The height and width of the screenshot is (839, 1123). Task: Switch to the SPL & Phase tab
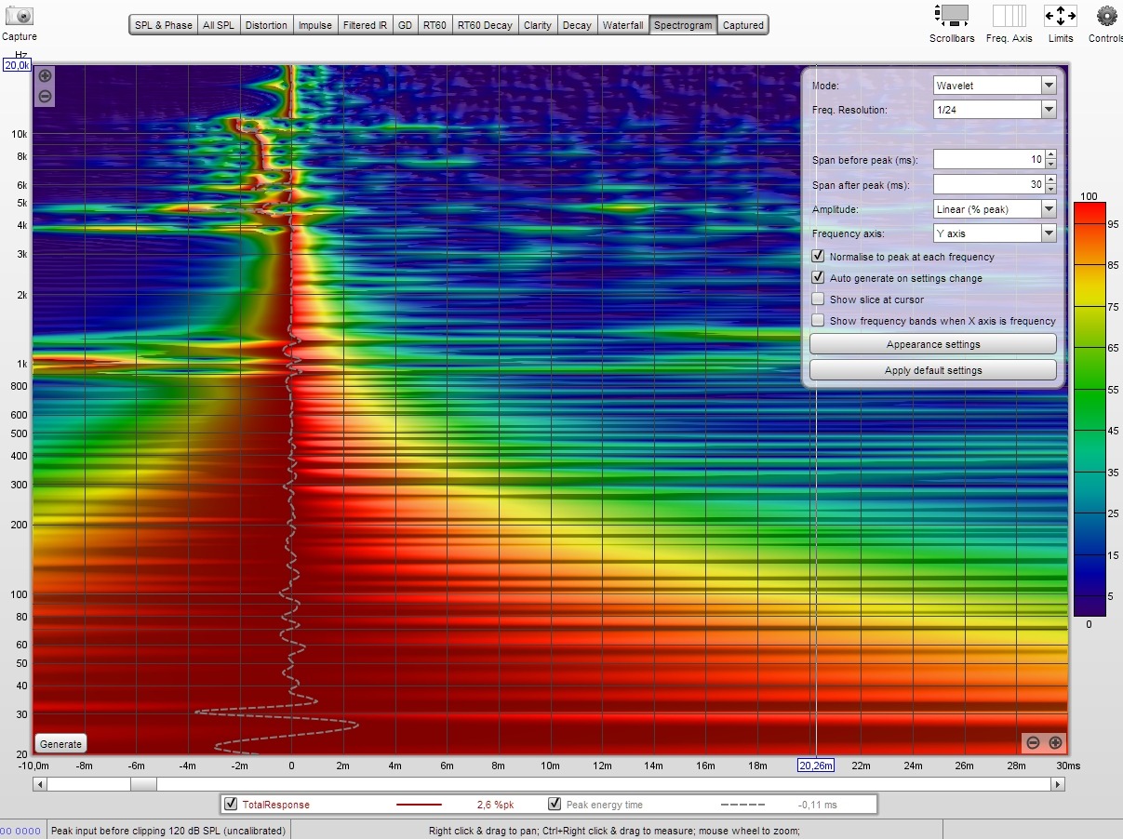(164, 25)
